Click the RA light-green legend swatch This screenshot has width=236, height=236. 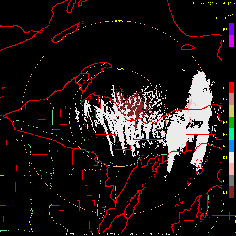pos(232,134)
